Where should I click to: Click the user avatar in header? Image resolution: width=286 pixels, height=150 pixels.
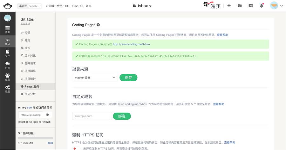(274, 5)
